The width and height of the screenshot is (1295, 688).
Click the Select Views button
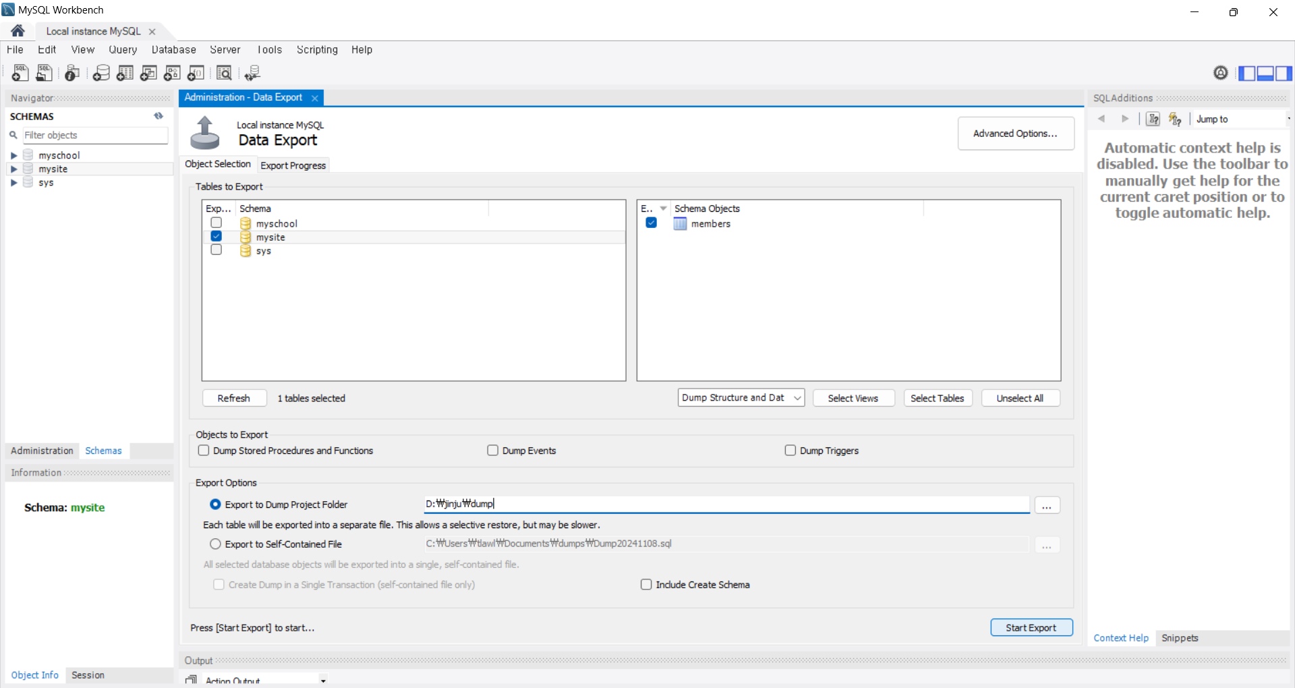(x=853, y=398)
